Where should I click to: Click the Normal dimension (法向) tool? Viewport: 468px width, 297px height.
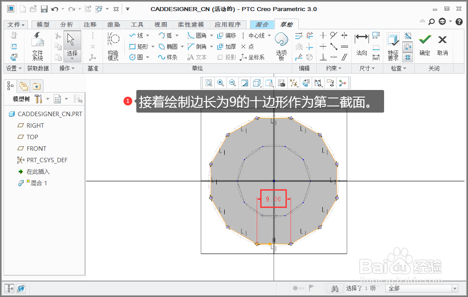pos(361,45)
